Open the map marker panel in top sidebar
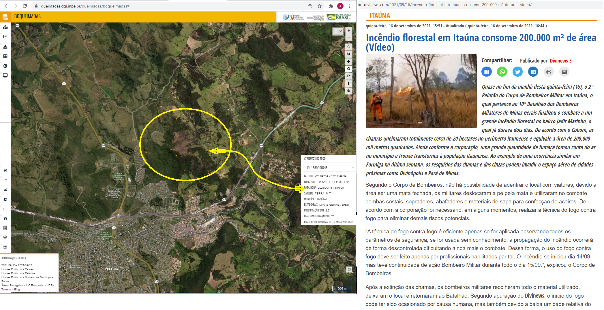Viewport: 604px width, 310px height. pyautogui.click(x=5, y=27)
